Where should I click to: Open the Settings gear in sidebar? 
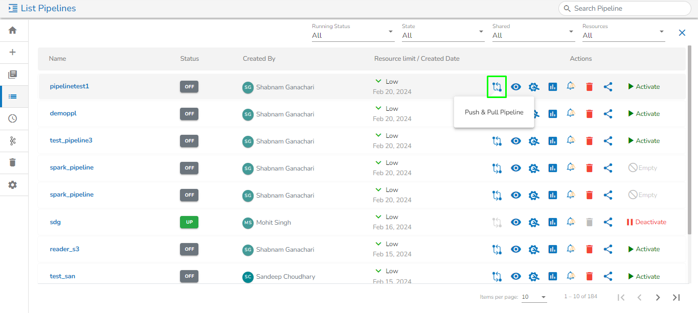click(x=13, y=185)
